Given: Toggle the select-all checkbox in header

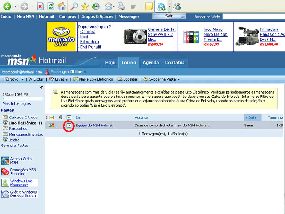Looking at the screenshot, I should [x=69, y=117].
